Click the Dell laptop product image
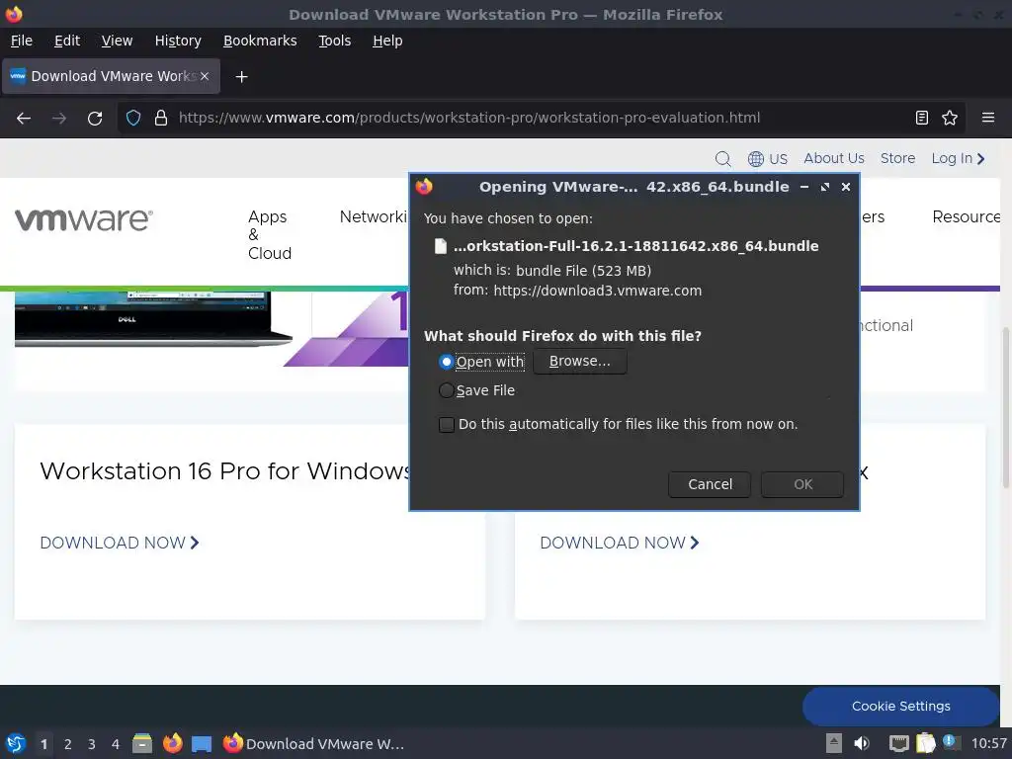 (153, 319)
